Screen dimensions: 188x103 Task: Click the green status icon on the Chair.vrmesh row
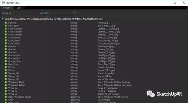[x=5, y=100]
